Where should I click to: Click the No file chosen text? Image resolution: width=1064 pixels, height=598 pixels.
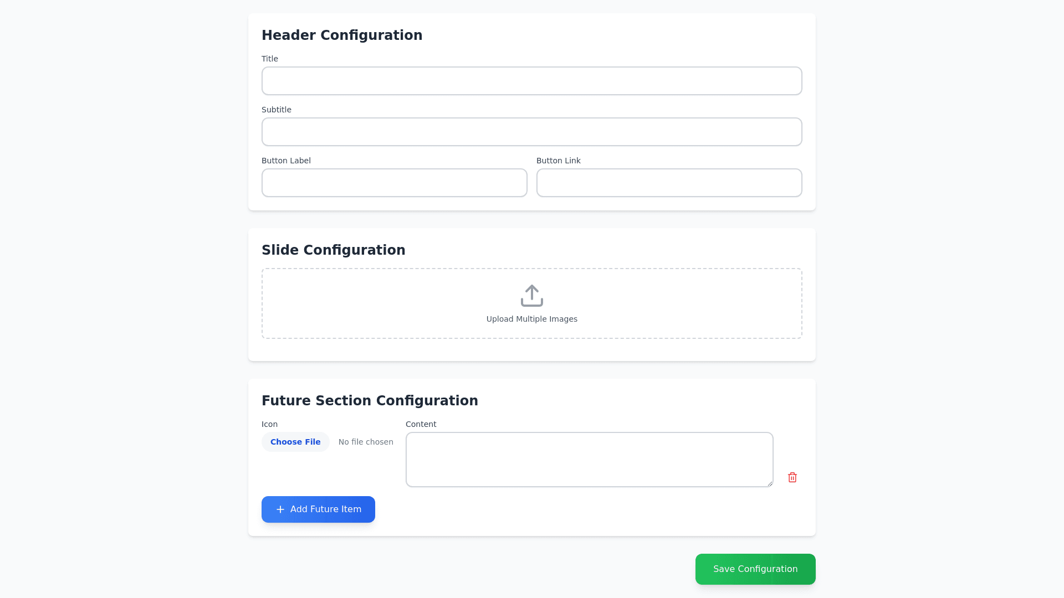pyautogui.click(x=366, y=442)
